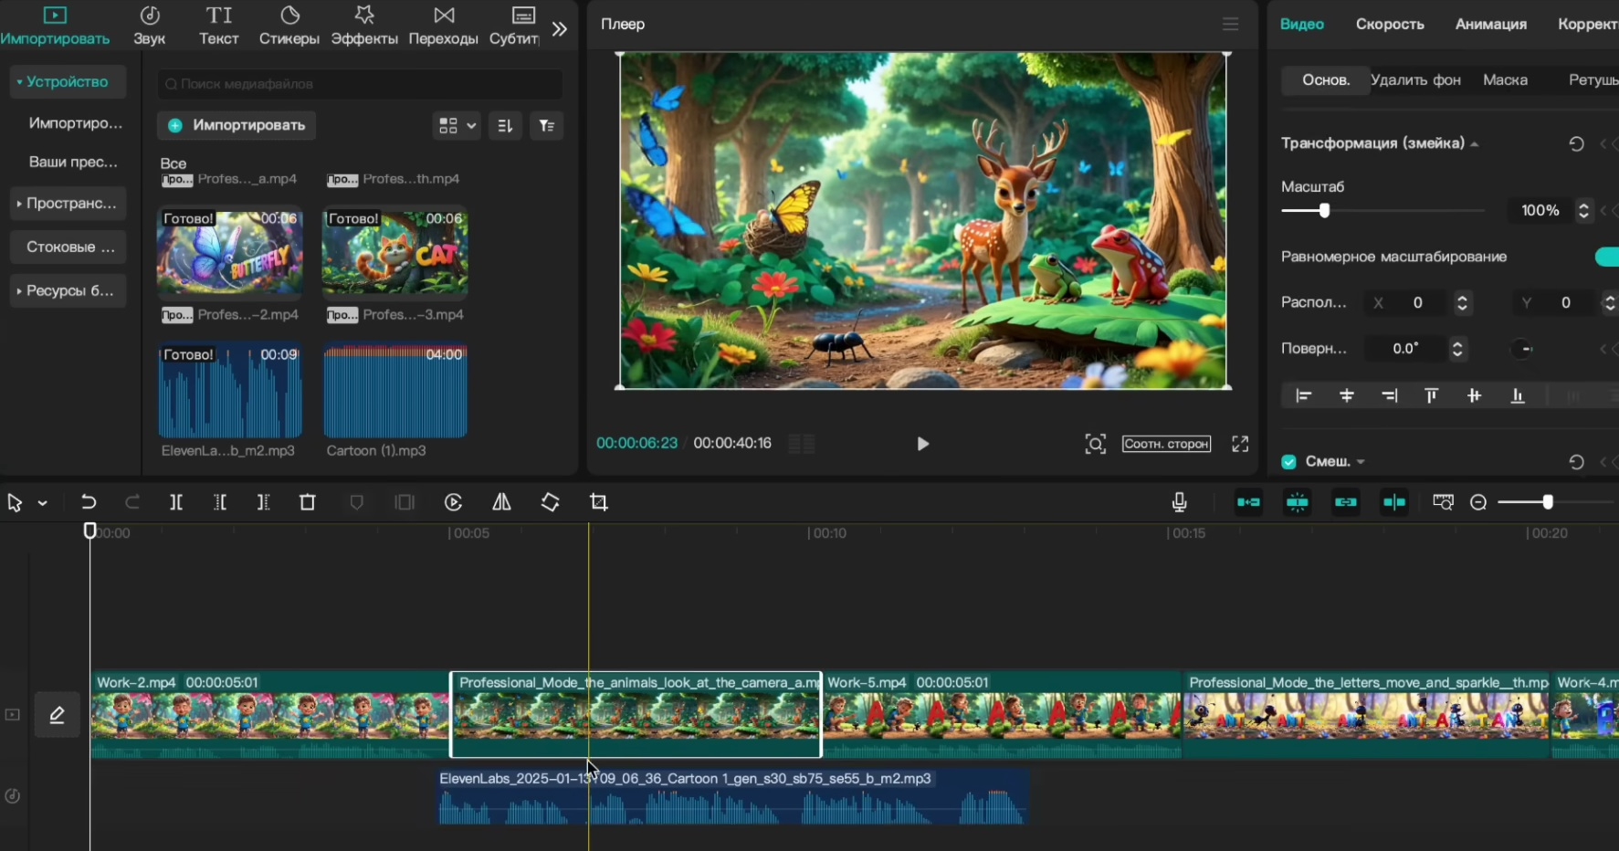Select the split clip tool
Viewport: 1619px width, 851px height.
[176, 502]
